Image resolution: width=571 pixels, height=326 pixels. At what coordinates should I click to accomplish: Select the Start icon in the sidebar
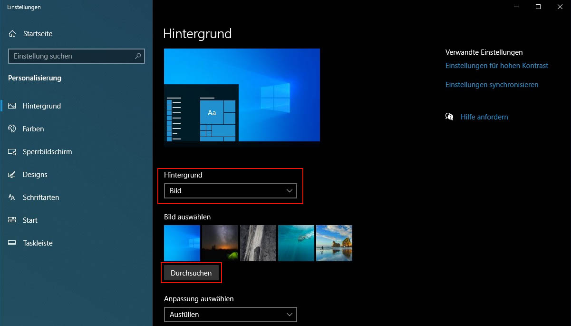tap(12, 220)
